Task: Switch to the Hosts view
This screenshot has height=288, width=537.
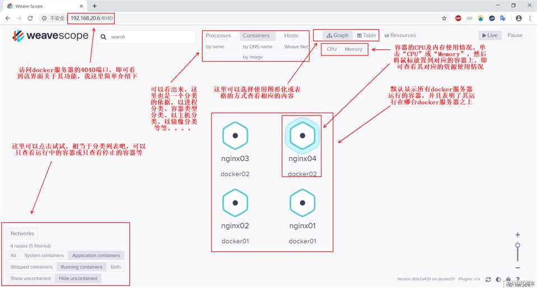Action: click(291, 36)
